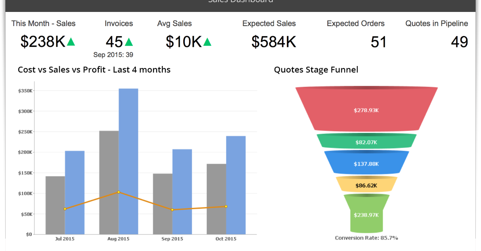Viewport: 481px width, 251px height.
Task: Click the Quotes in Pipeline value 49
Action: pos(459,42)
